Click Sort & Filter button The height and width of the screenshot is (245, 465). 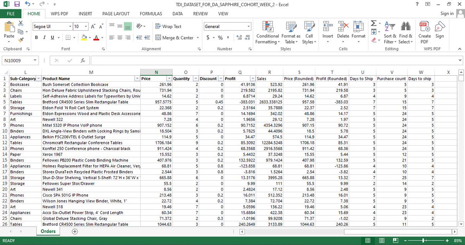click(x=390, y=32)
